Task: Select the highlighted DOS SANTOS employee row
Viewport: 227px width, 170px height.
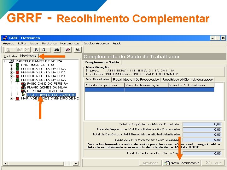Action: coord(51,95)
